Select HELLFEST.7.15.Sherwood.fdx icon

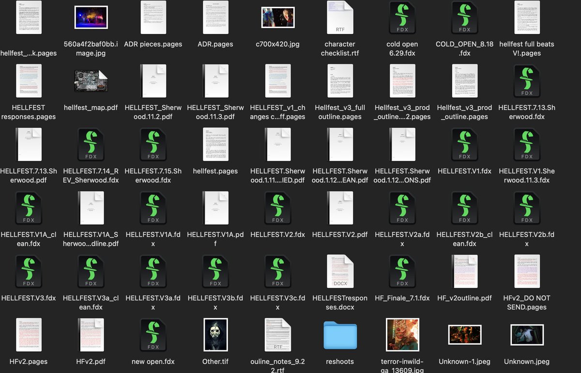point(153,144)
